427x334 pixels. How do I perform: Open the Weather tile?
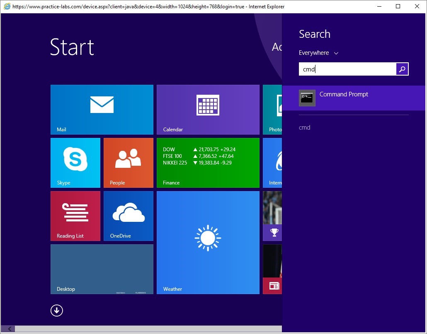pos(208,243)
